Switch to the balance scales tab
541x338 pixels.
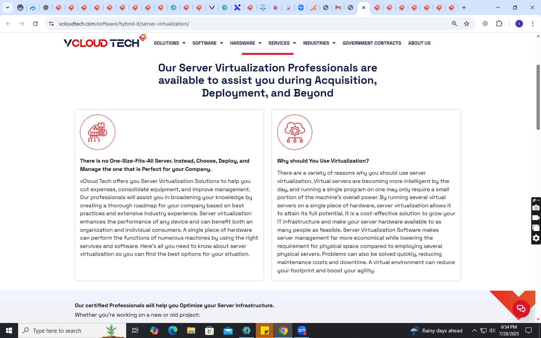click(x=263, y=8)
